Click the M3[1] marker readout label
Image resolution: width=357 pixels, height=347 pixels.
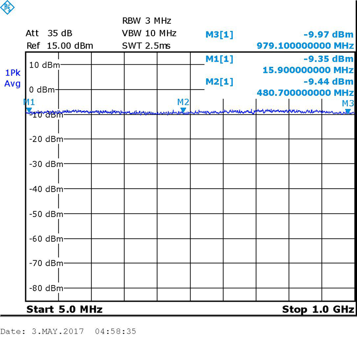pos(219,34)
